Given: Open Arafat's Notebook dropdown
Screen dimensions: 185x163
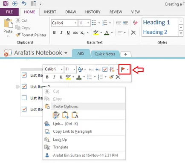Looking at the screenshot, I should (x=66, y=53).
